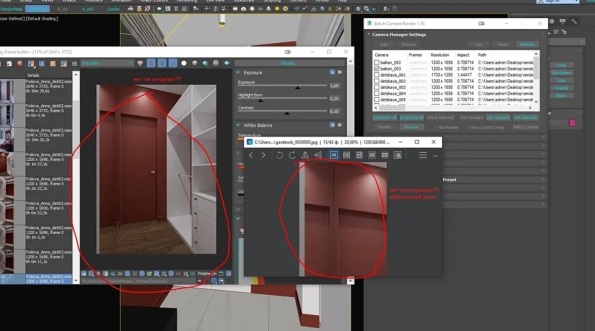Viewport: 595px width, 331px height.
Task: Click the Preview button in Batch Camera Render
Action: coord(411,127)
